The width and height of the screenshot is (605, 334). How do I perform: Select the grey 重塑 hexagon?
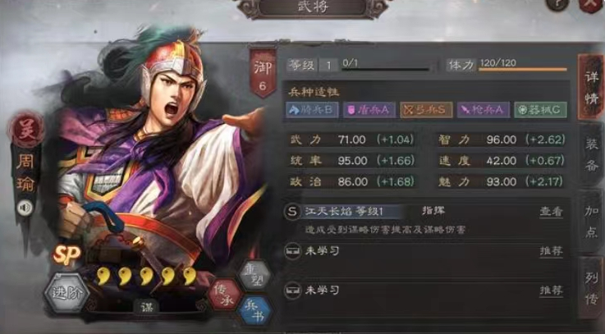coord(254,275)
